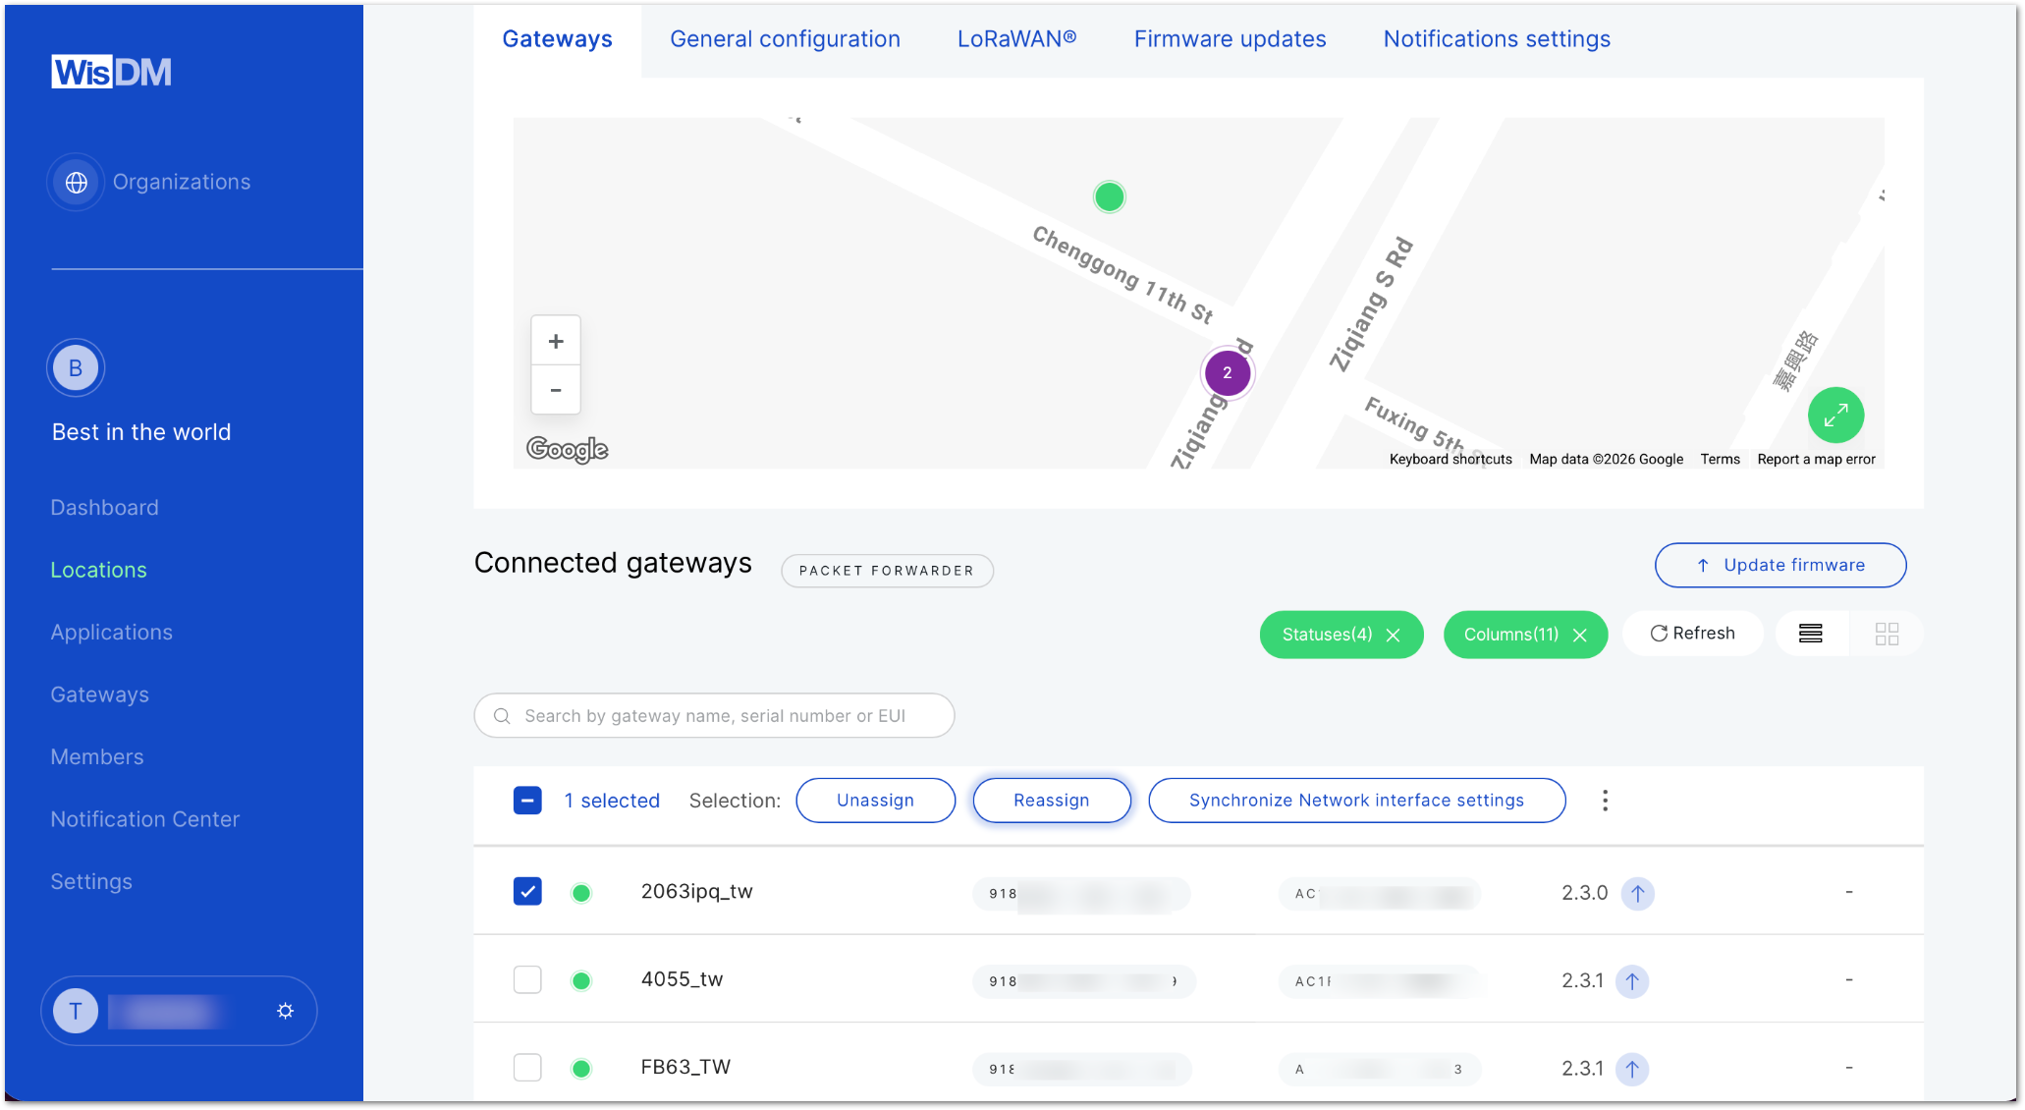Check the checkbox for gateway 4055_tw
Screen dimensions: 2025x1110
click(527, 979)
